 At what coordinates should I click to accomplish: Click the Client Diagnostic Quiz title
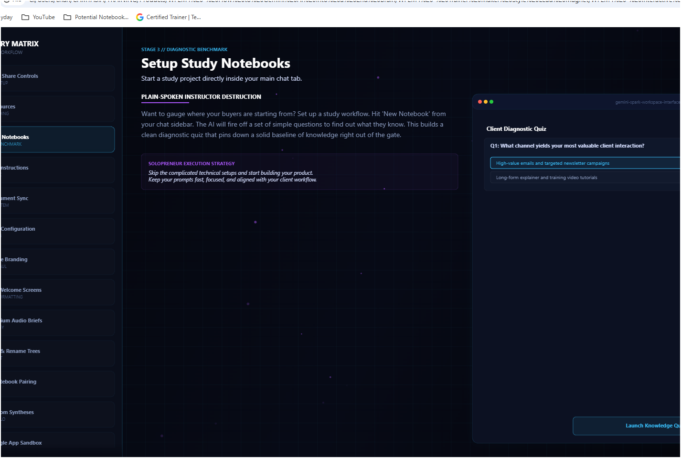click(516, 129)
